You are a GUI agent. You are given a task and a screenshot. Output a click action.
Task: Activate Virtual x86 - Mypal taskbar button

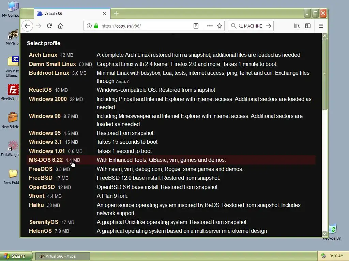[x=63, y=256]
